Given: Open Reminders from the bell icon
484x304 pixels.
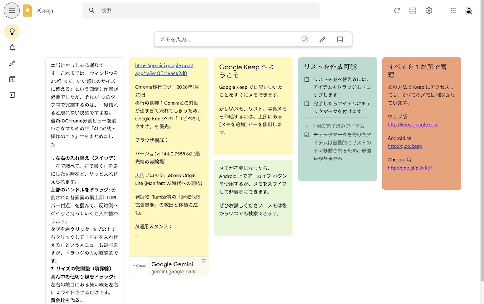Looking at the screenshot, I should coord(12,48).
